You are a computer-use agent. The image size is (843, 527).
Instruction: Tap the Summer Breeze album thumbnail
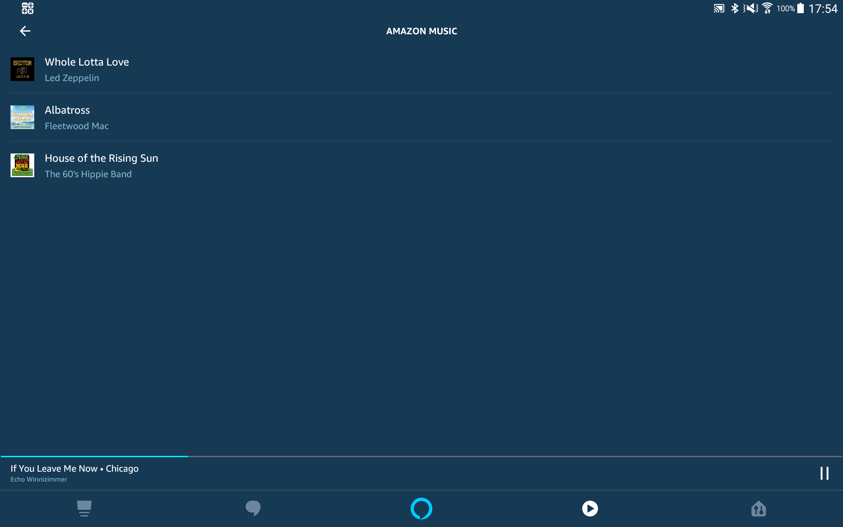click(x=22, y=117)
